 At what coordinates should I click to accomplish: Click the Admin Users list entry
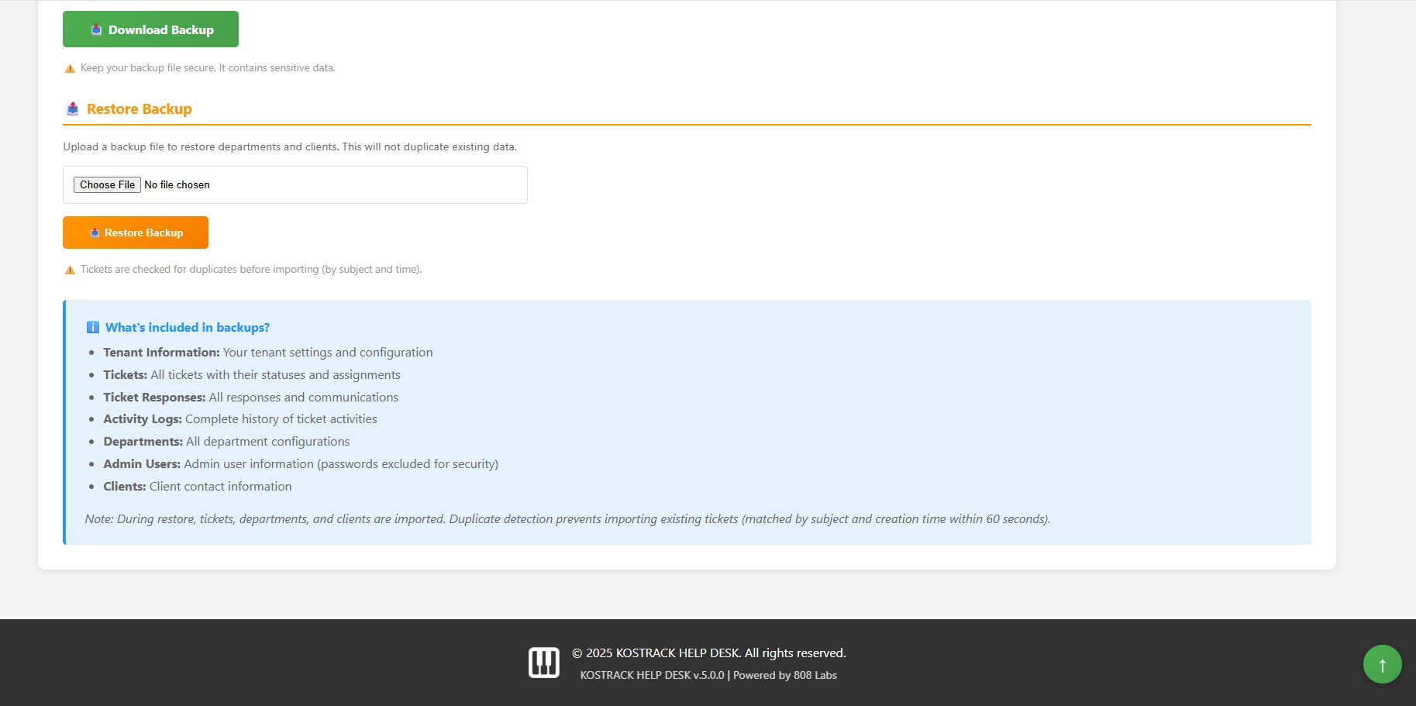pyautogui.click(x=301, y=463)
